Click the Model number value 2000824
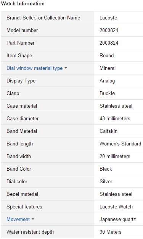This screenshot has height=239, width=143. (109, 30)
